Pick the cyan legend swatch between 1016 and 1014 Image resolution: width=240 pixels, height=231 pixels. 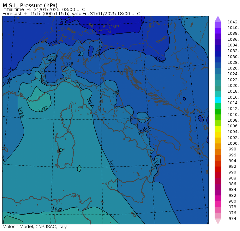(x=218, y=100)
